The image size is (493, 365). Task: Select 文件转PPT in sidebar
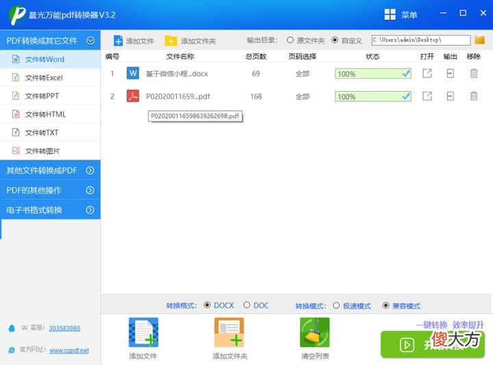click(50, 96)
